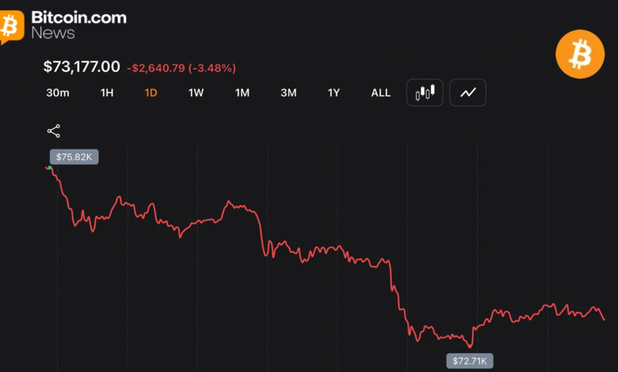The width and height of the screenshot is (618, 372).
Task: Click the Bitcoin.com News title text
Action: [x=78, y=25]
